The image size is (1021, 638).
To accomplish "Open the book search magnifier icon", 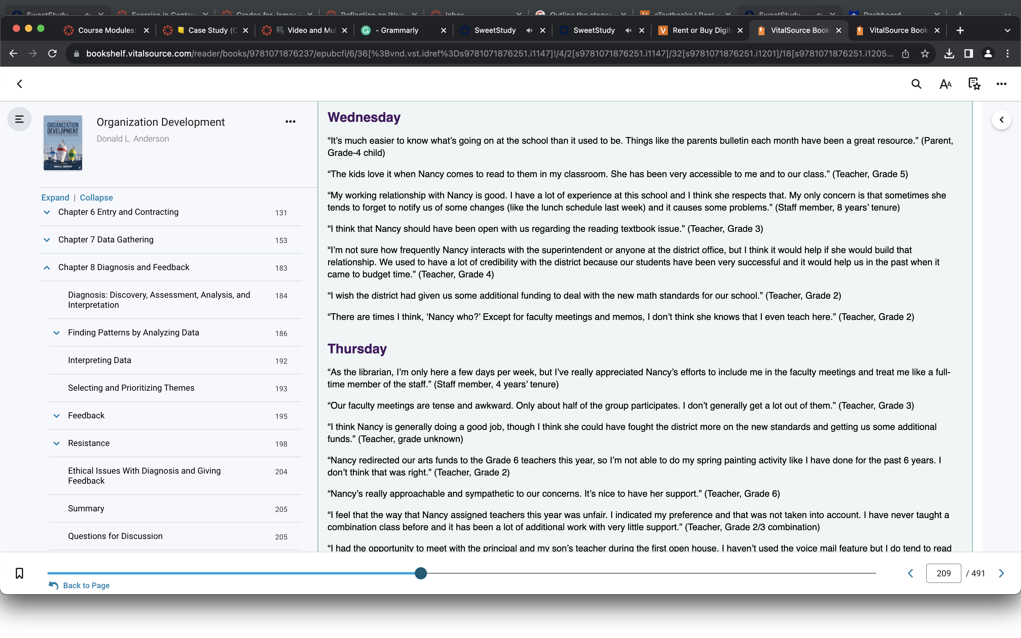I will click(916, 84).
